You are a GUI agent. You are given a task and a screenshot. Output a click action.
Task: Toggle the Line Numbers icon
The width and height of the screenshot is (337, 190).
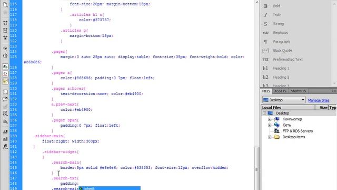click(x=5, y=66)
